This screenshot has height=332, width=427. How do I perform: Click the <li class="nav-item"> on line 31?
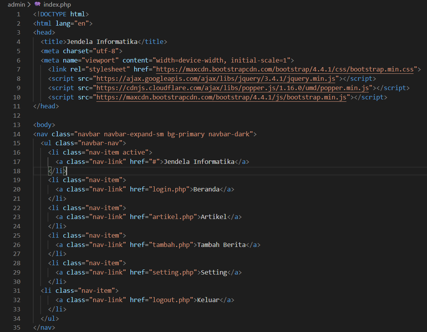pos(80,290)
